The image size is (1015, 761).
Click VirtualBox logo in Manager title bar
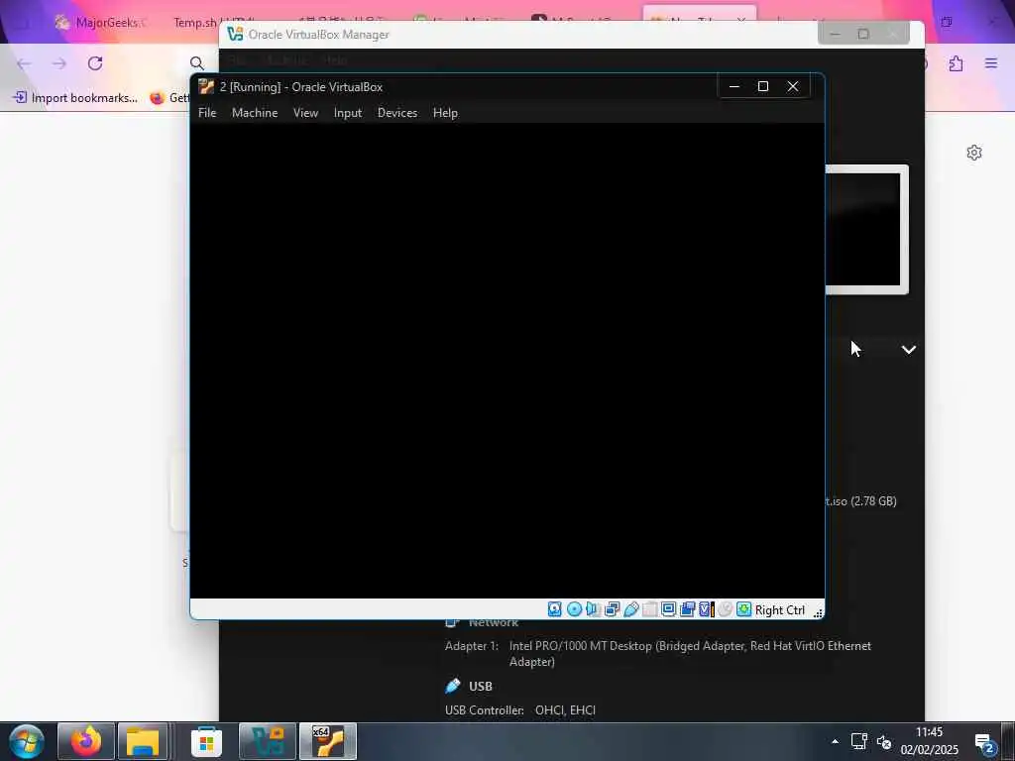(x=235, y=35)
